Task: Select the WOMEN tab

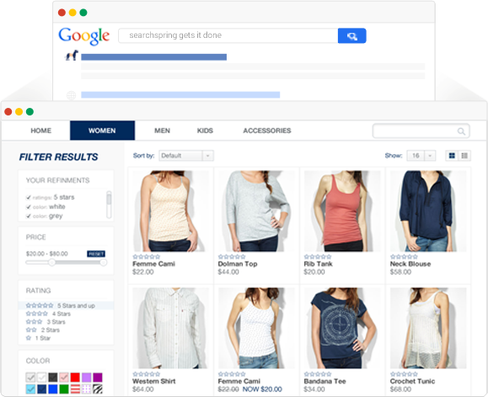Action: (x=102, y=131)
